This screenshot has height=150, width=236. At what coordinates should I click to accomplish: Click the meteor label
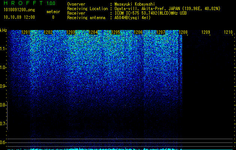tap(53, 12)
